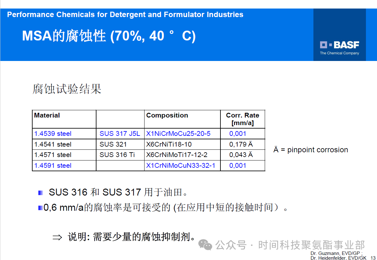Image resolution: width=377 pixels, height=260 pixels.
Task: Click the heading '腐蚀试验结果'
Action: [67, 89]
